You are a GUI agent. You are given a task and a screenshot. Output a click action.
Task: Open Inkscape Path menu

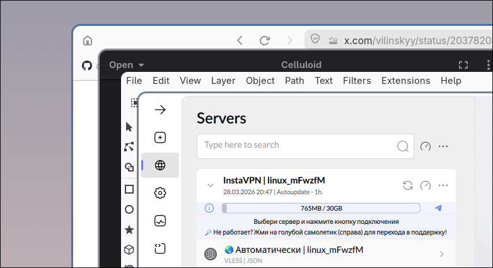point(294,81)
